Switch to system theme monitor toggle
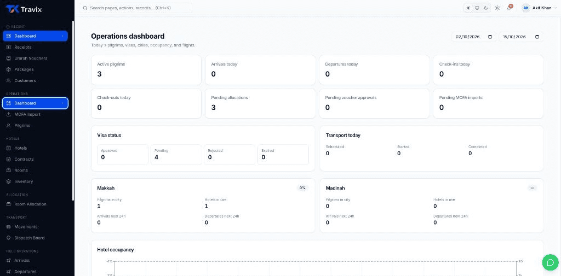 pos(477,8)
